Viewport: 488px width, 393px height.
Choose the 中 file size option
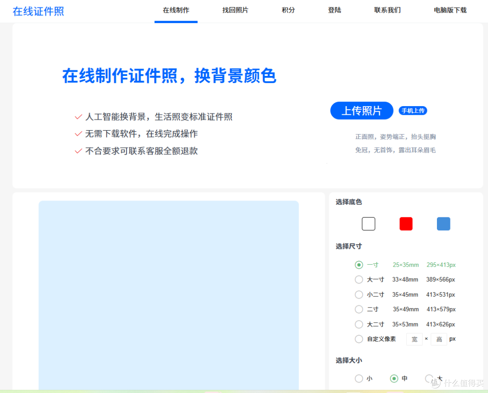coord(394,379)
